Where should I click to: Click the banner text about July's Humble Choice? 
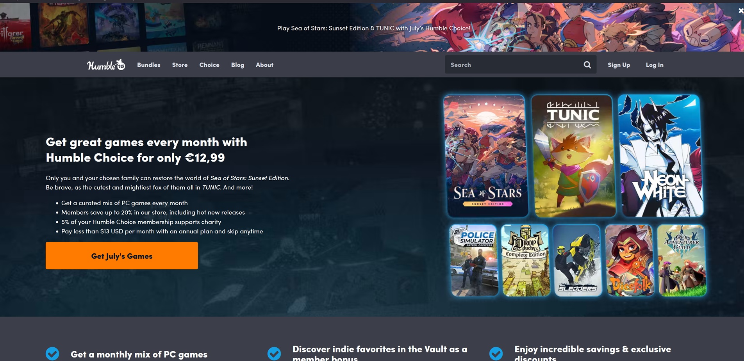coord(373,28)
